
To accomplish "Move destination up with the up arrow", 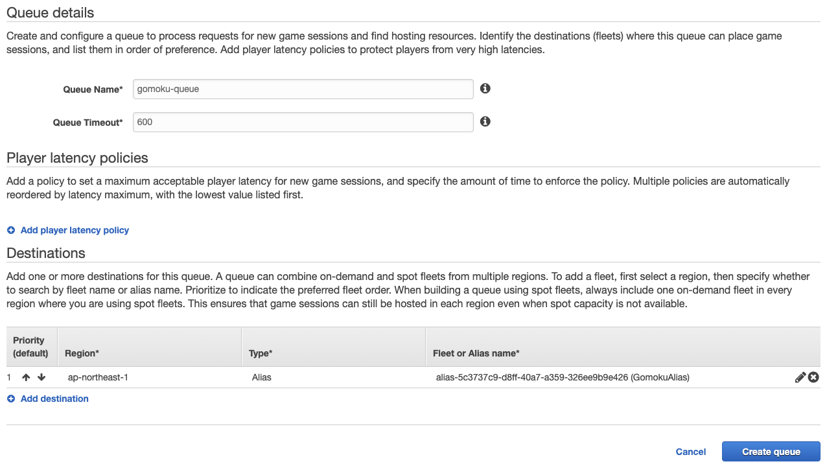I will point(26,377).
